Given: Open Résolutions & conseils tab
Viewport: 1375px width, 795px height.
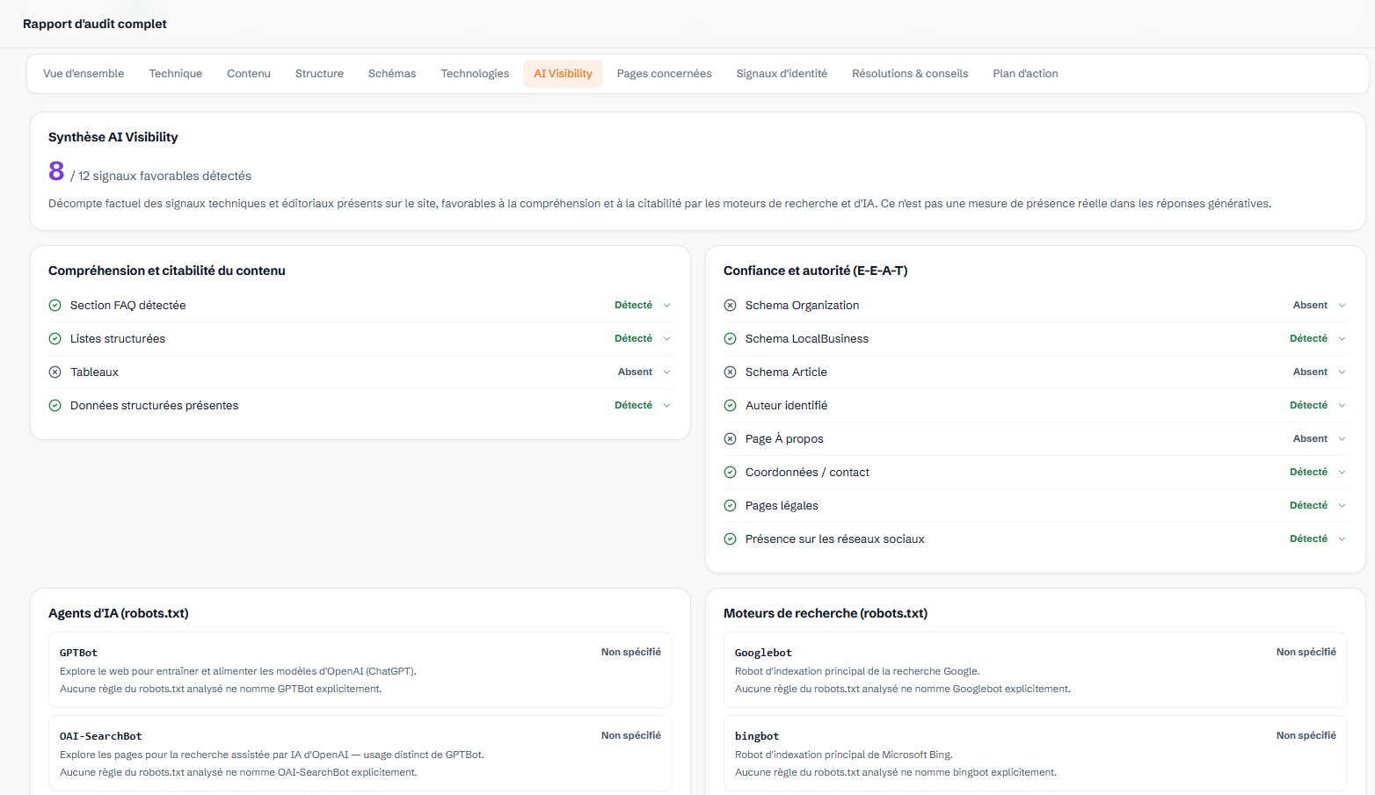Looking at the screenshot, I should [x=910, y=74].
